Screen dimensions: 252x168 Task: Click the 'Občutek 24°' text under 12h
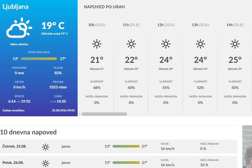click(x=166, y=69)
